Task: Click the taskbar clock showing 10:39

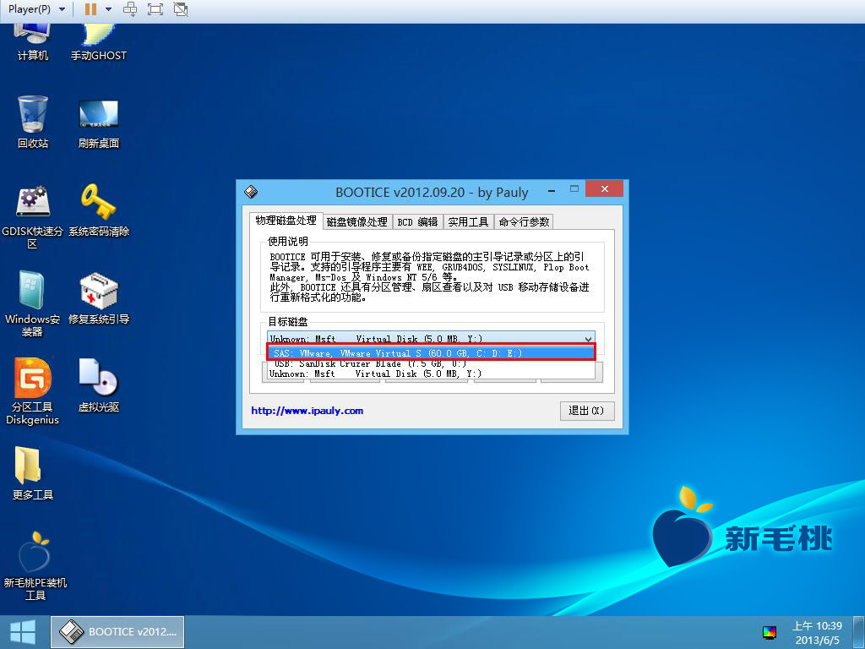Action: tap(817, 632)
